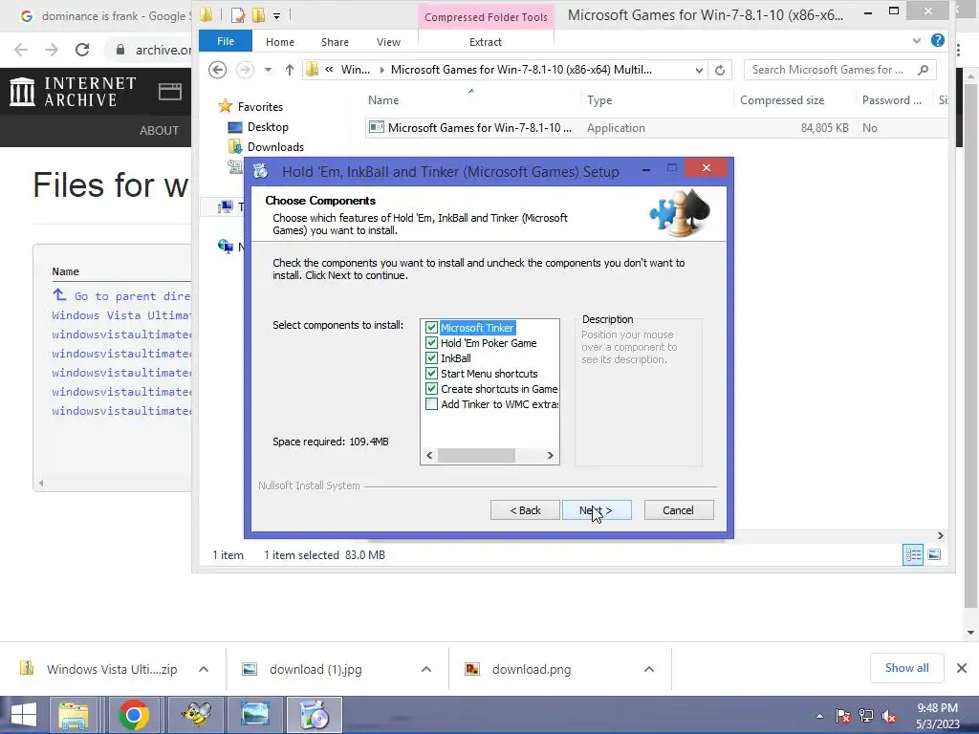Open the View ribbon tab
The image size is (979, 734).
tap(388, 42)
